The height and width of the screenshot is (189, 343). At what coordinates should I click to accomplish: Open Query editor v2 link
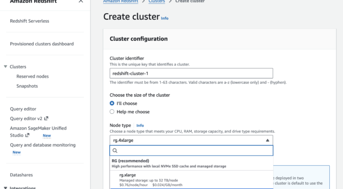[26, 119]
